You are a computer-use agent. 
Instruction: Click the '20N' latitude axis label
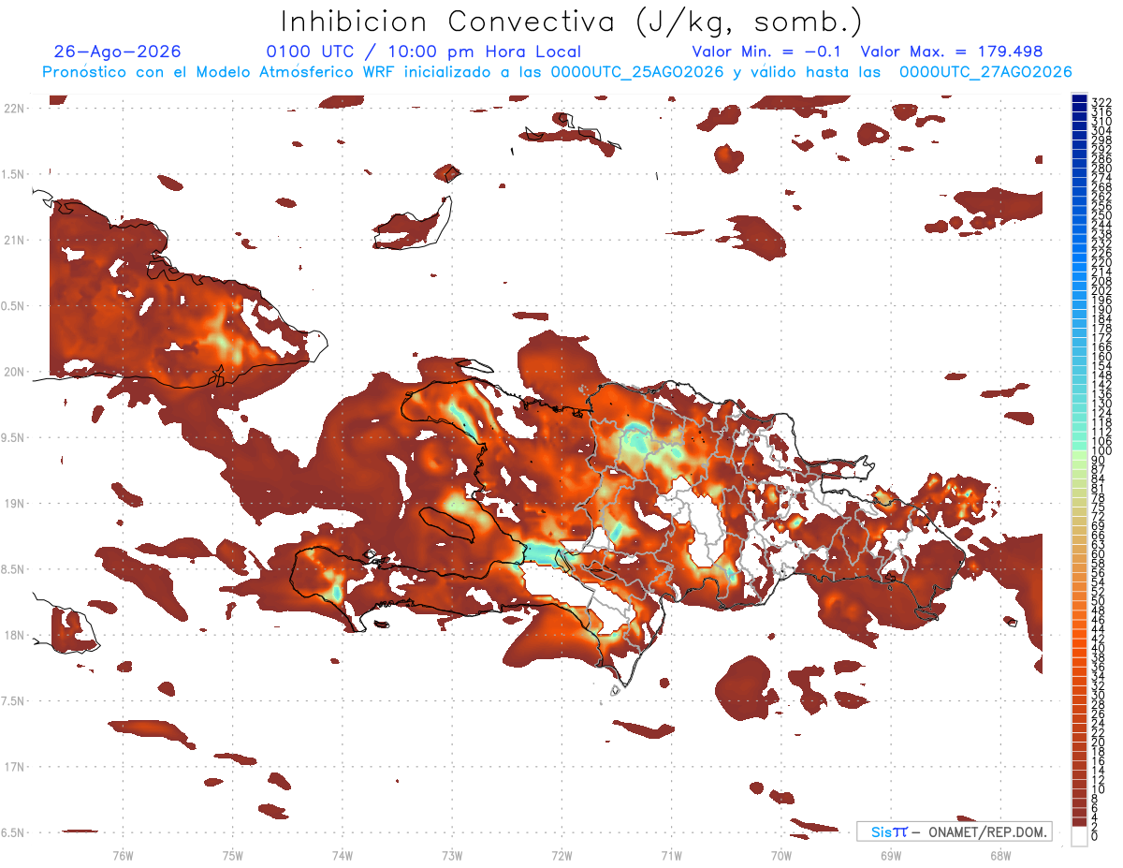(x=14, y=372)
